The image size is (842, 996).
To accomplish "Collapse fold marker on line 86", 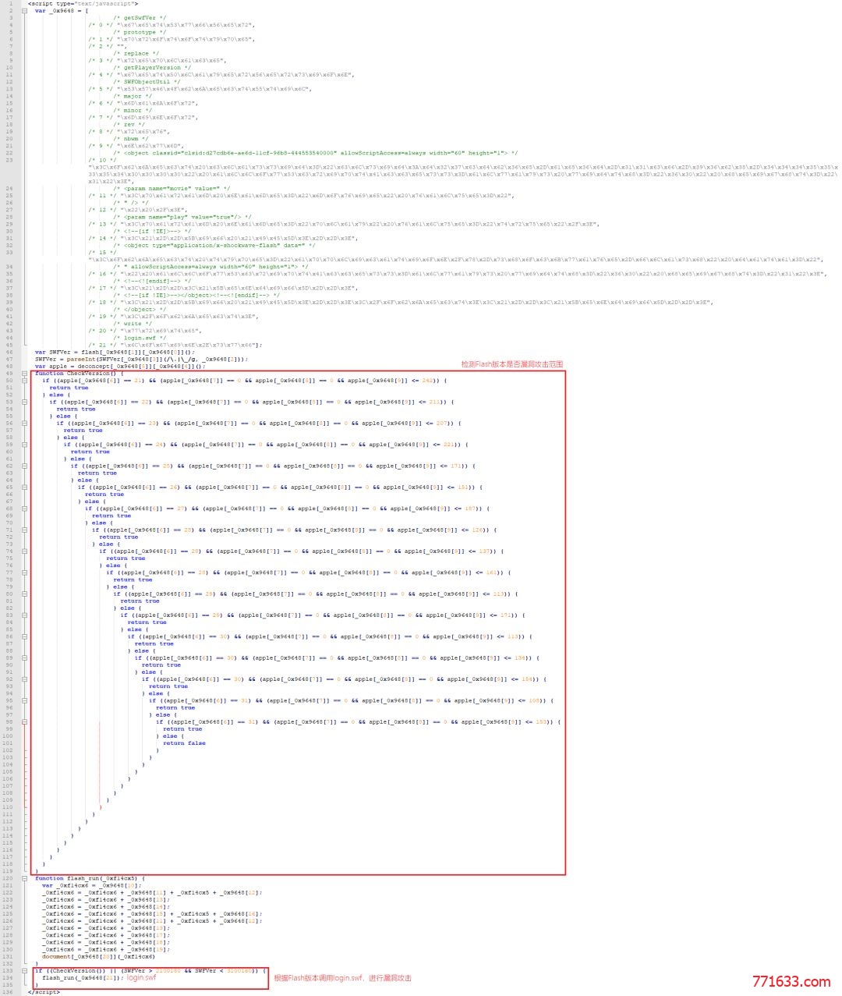I will click(24, 636).
